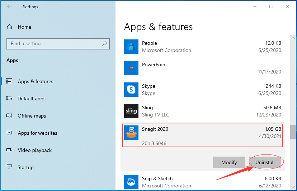
Task: Click the scrollbar up arrow
Action: 293,38
